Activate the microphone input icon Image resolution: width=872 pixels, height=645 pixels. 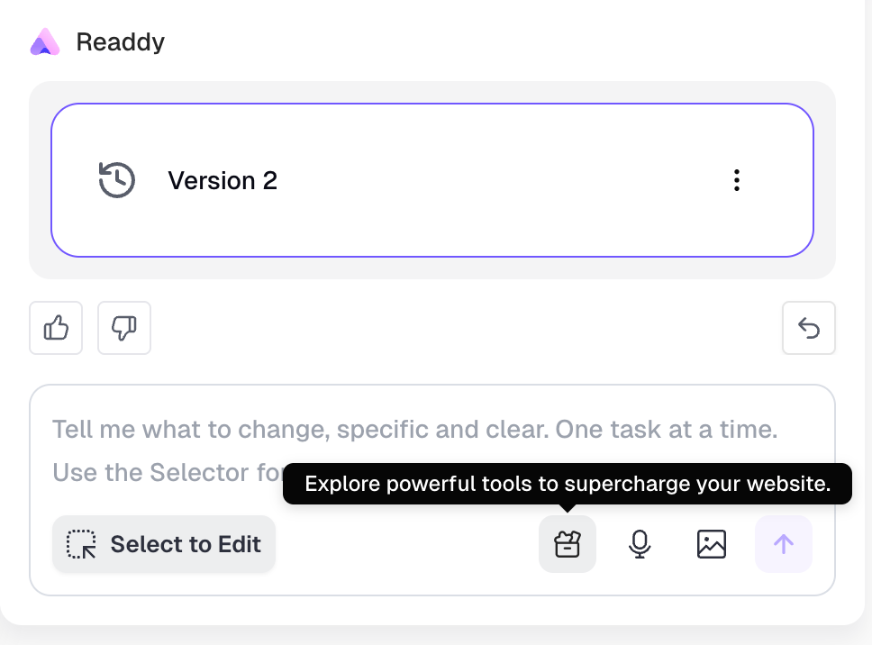(x=640, y=544)
